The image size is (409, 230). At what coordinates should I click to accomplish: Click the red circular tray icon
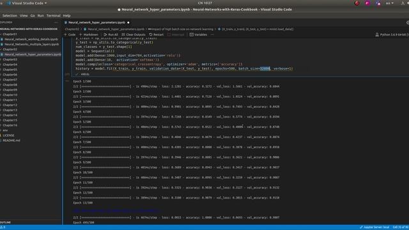[357, 3]
